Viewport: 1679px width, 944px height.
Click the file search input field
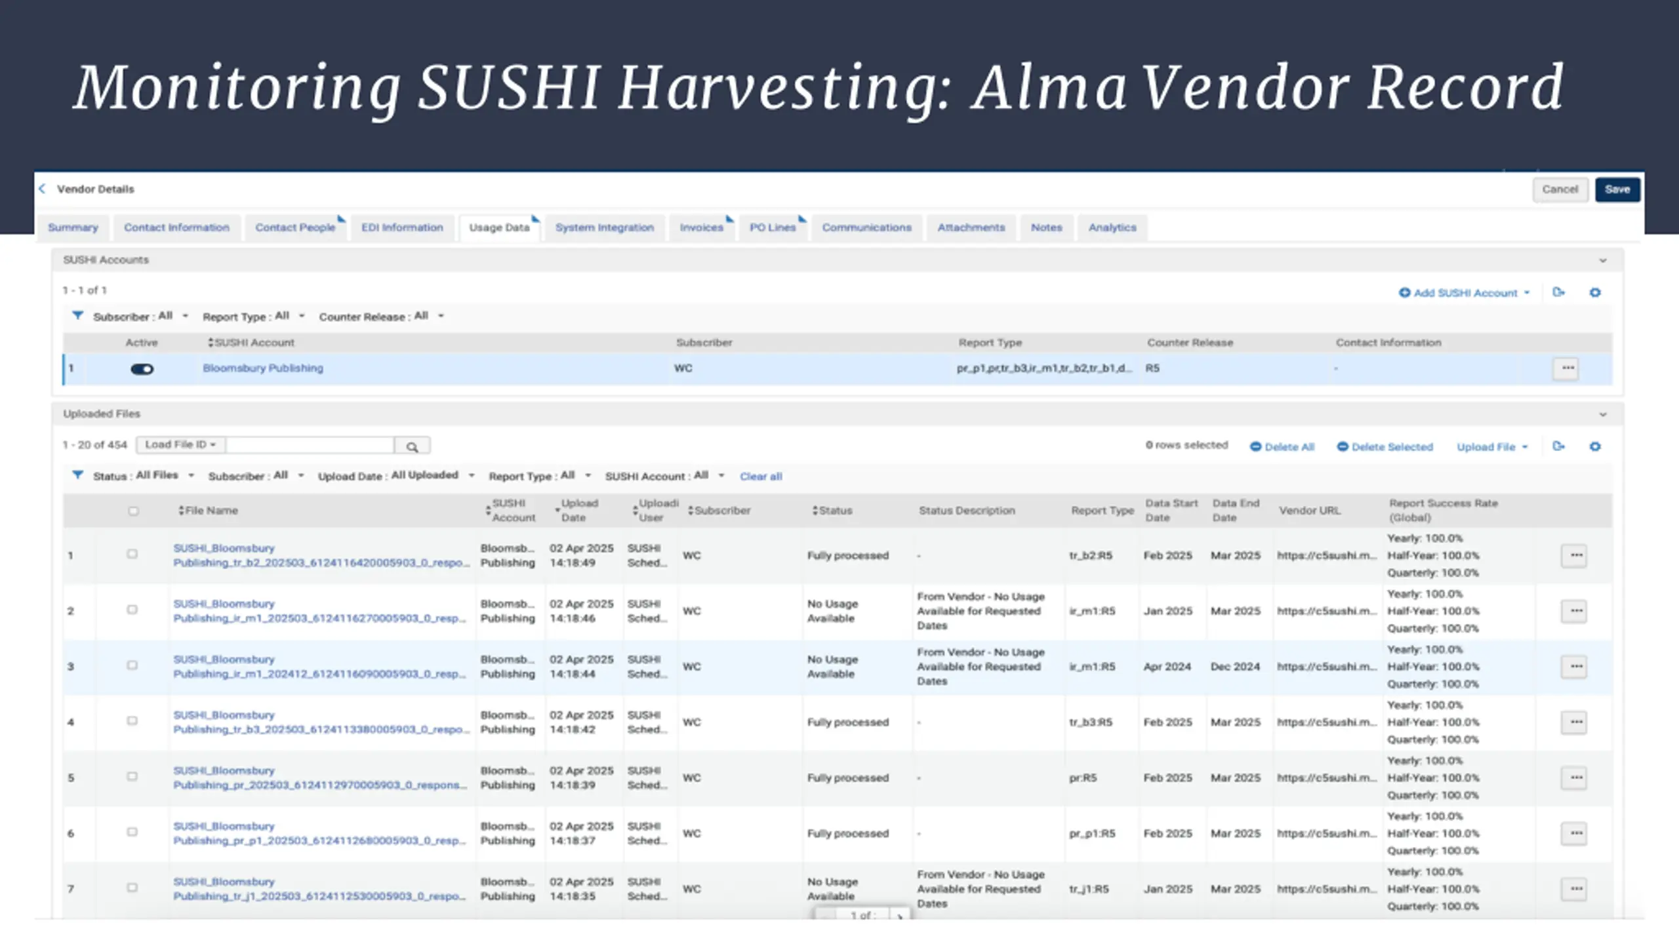click(310, 445)
